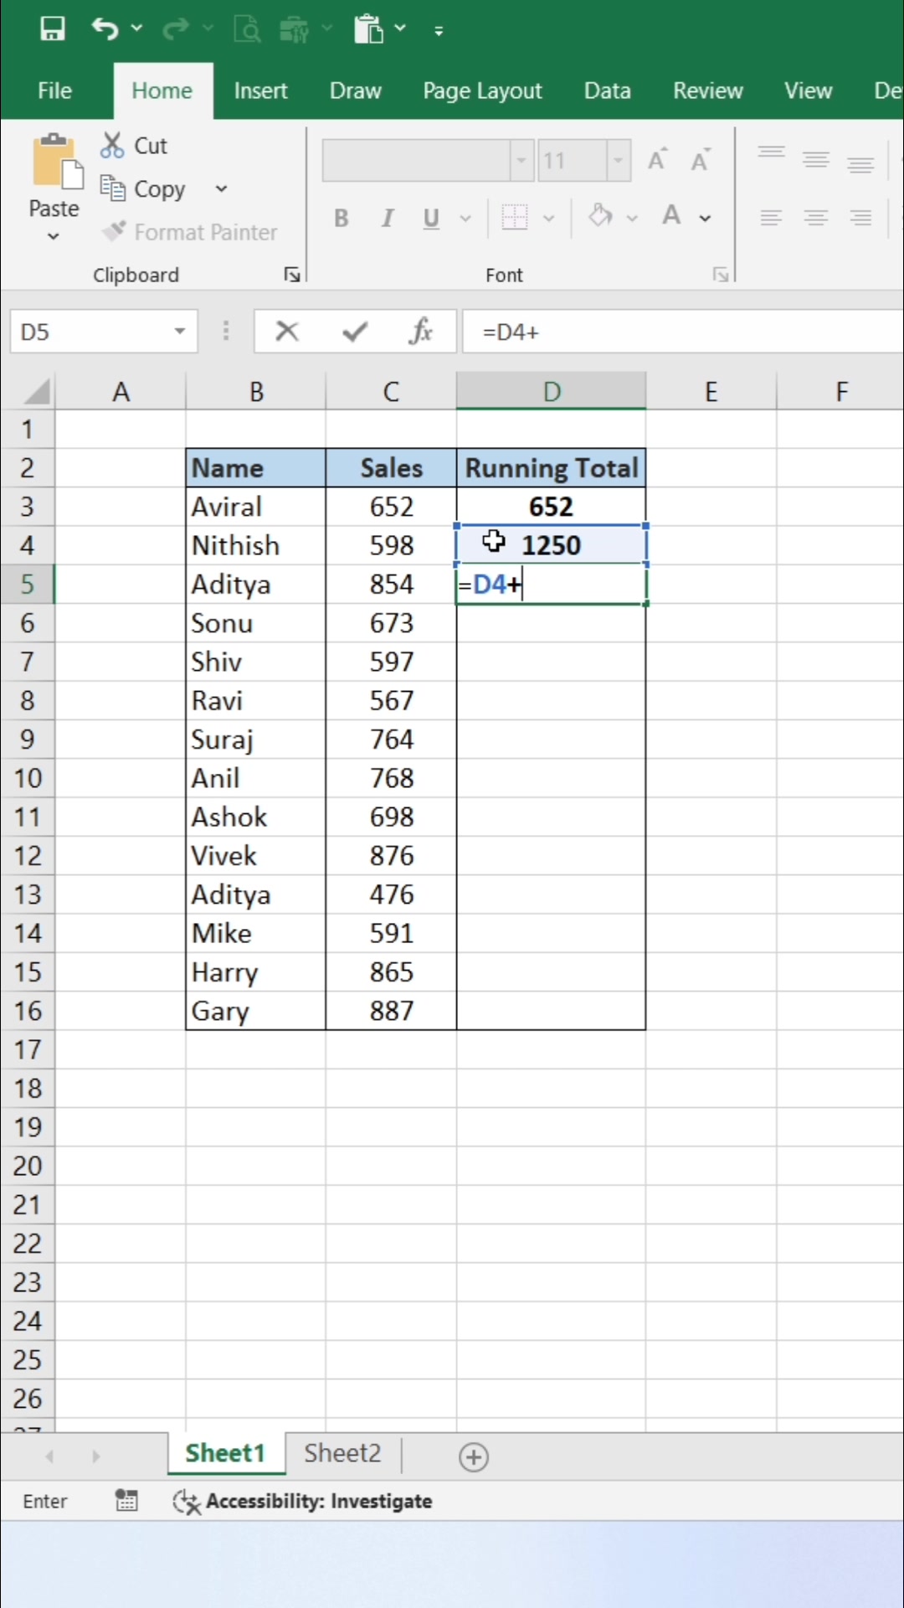Open the Borders dropdown arrow
Viewport: 904px width, 1608px height.
pyautogui.click(x=549, y=219)
